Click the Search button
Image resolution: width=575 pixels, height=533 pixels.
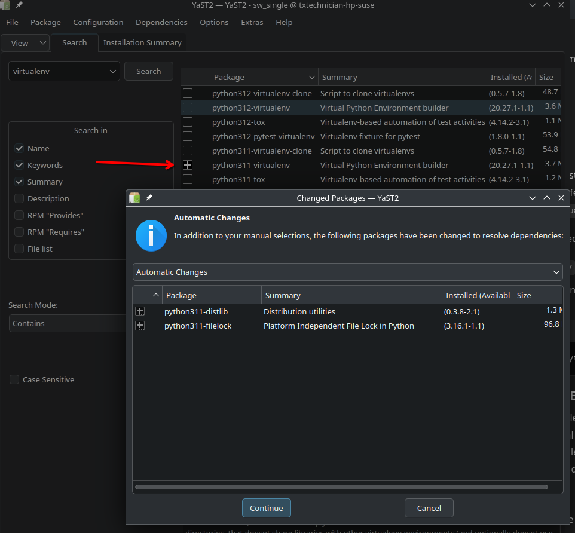(x=148, y=71)
